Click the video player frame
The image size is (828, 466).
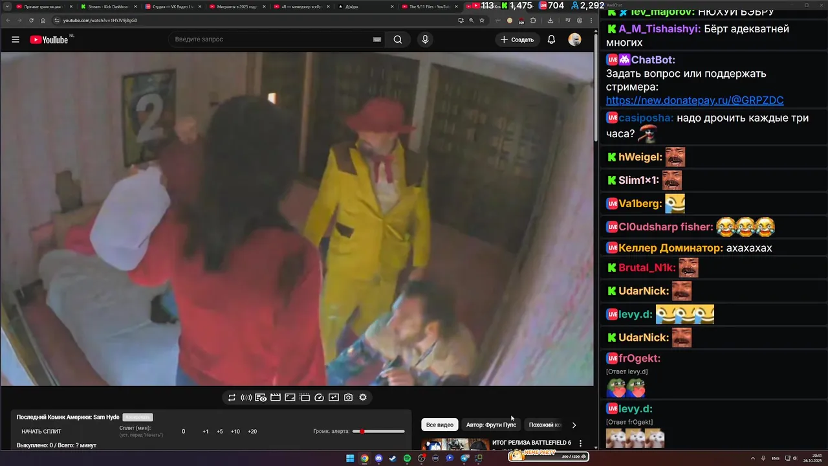(297, 219)
